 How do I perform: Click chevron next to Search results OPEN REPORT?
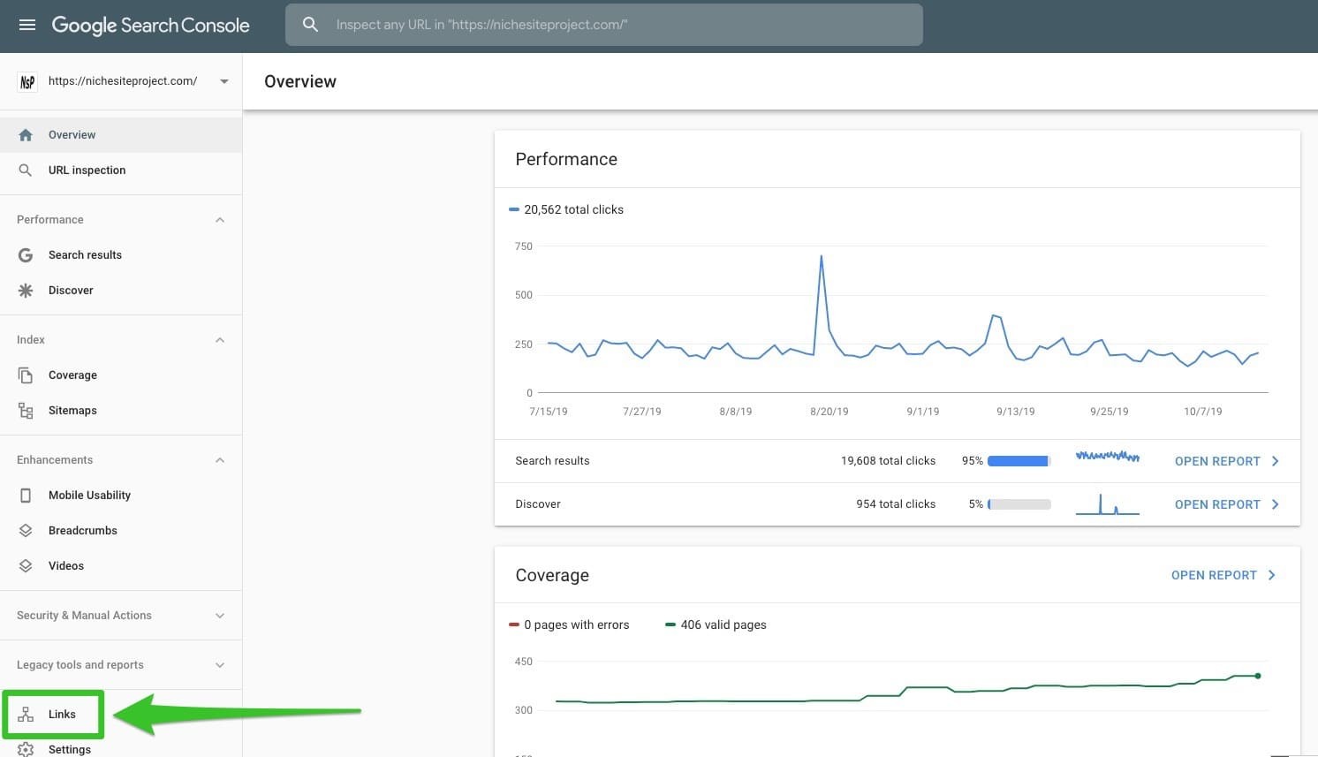click(1275, 461)
